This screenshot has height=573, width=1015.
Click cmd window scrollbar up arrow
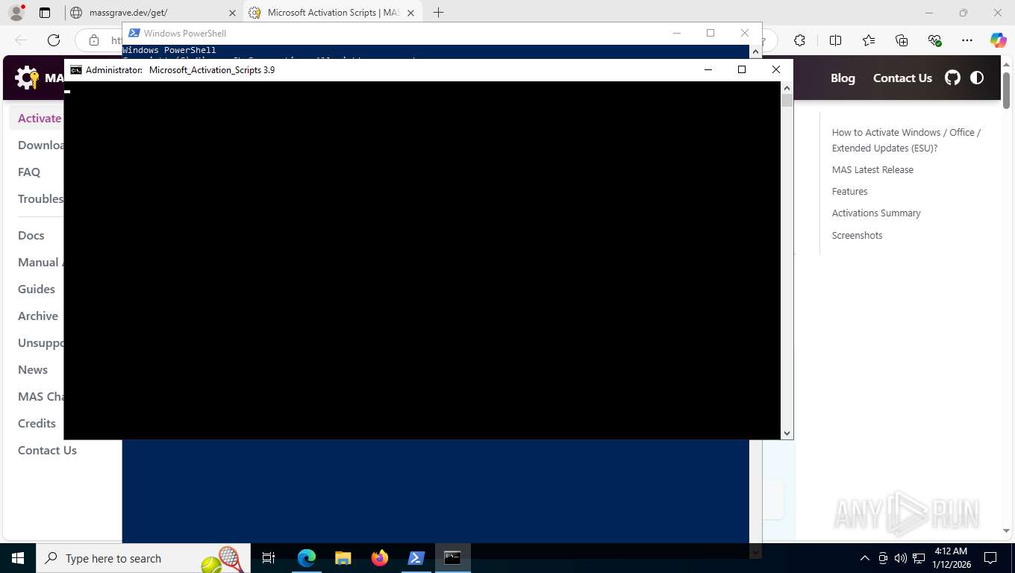pos(787,87)
